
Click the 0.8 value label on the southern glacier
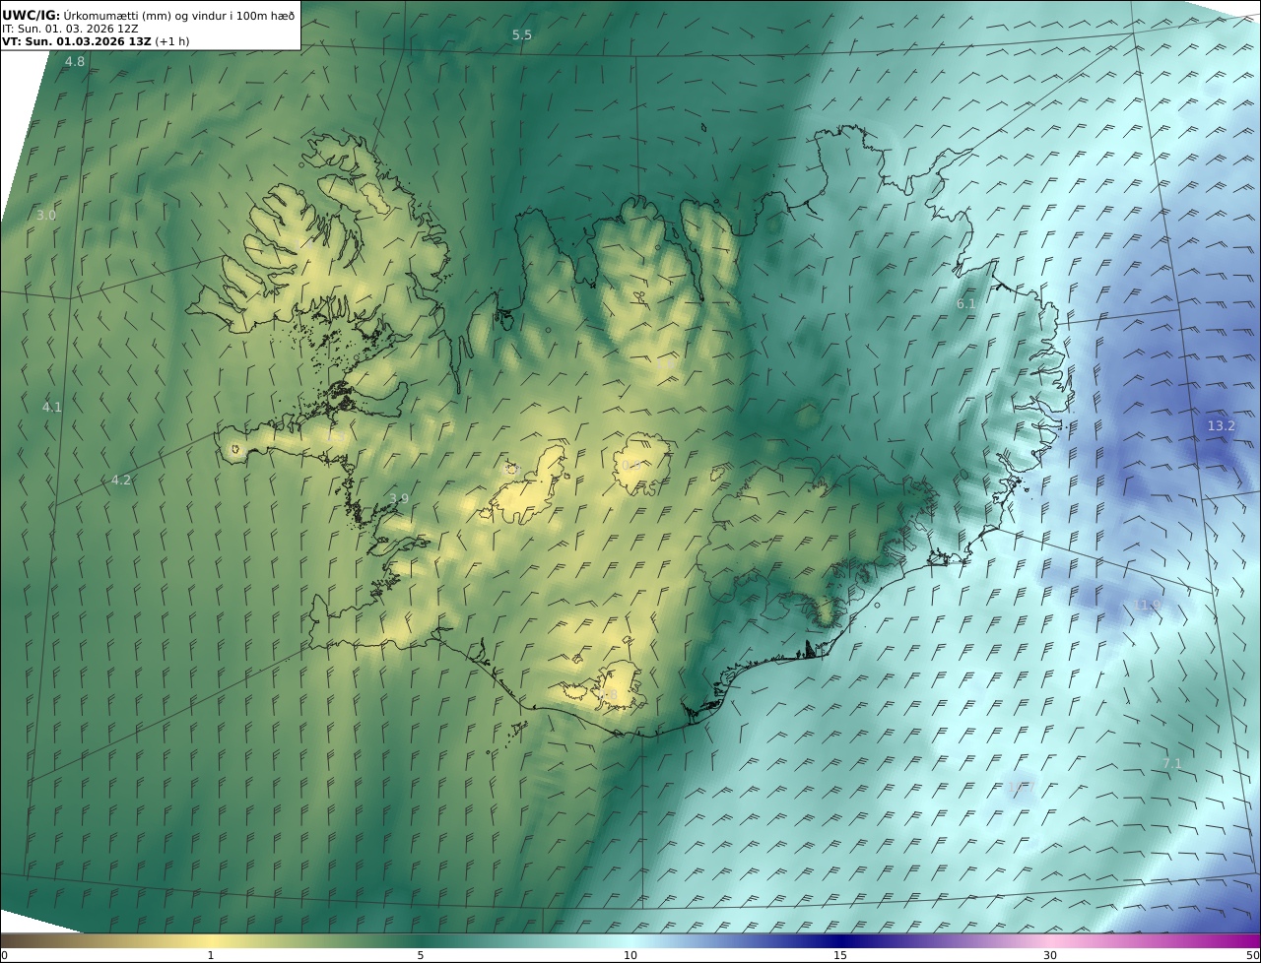(x=609, y=696)
